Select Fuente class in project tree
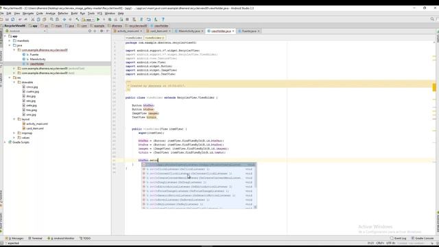439x247 pixels. (34, 55)
